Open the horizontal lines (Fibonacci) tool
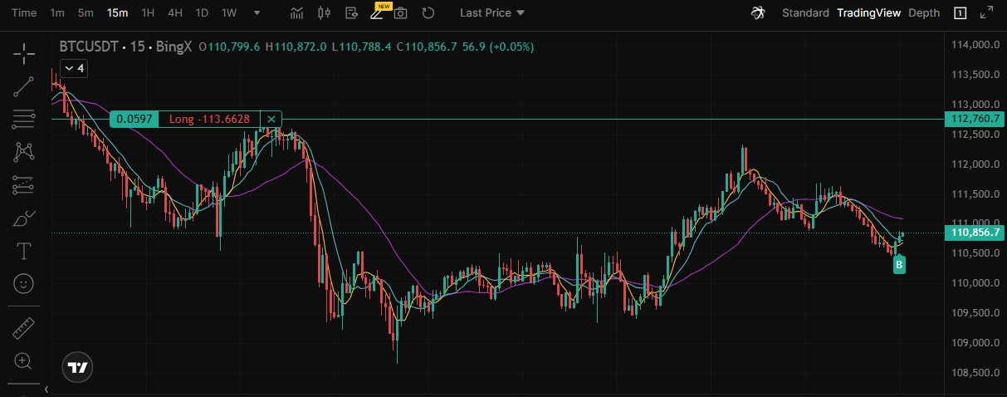1007x397 pixels. click(24, 120)
